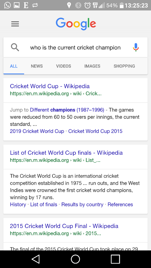The height and width of the screenshot is (268, 151).
Task: Tap the recent apps square button
Action: [115, 259]
